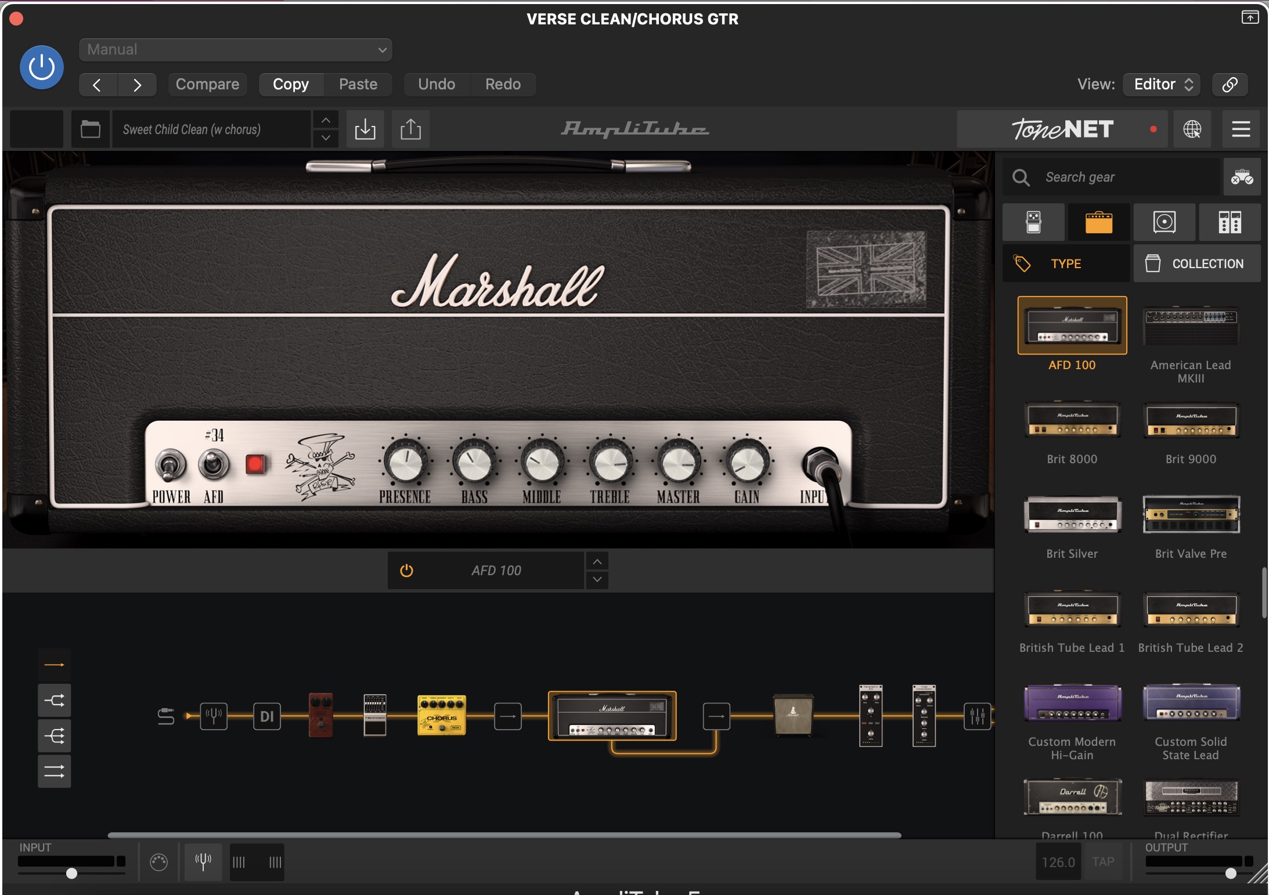The image size is (1269, 895).
Task: Select the Cabinet speaker category tab
Action: 1165,222
